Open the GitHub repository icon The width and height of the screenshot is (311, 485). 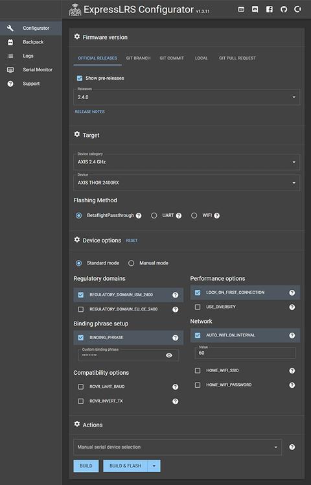point(284,9)
